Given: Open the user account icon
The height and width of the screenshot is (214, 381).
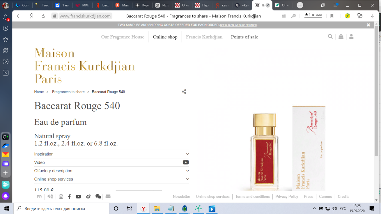Looking at the screenshot, I should (351, 37).
